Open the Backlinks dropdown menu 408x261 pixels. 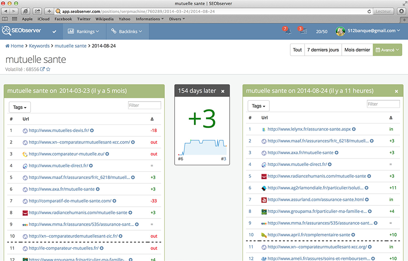[x=128, y=31]
